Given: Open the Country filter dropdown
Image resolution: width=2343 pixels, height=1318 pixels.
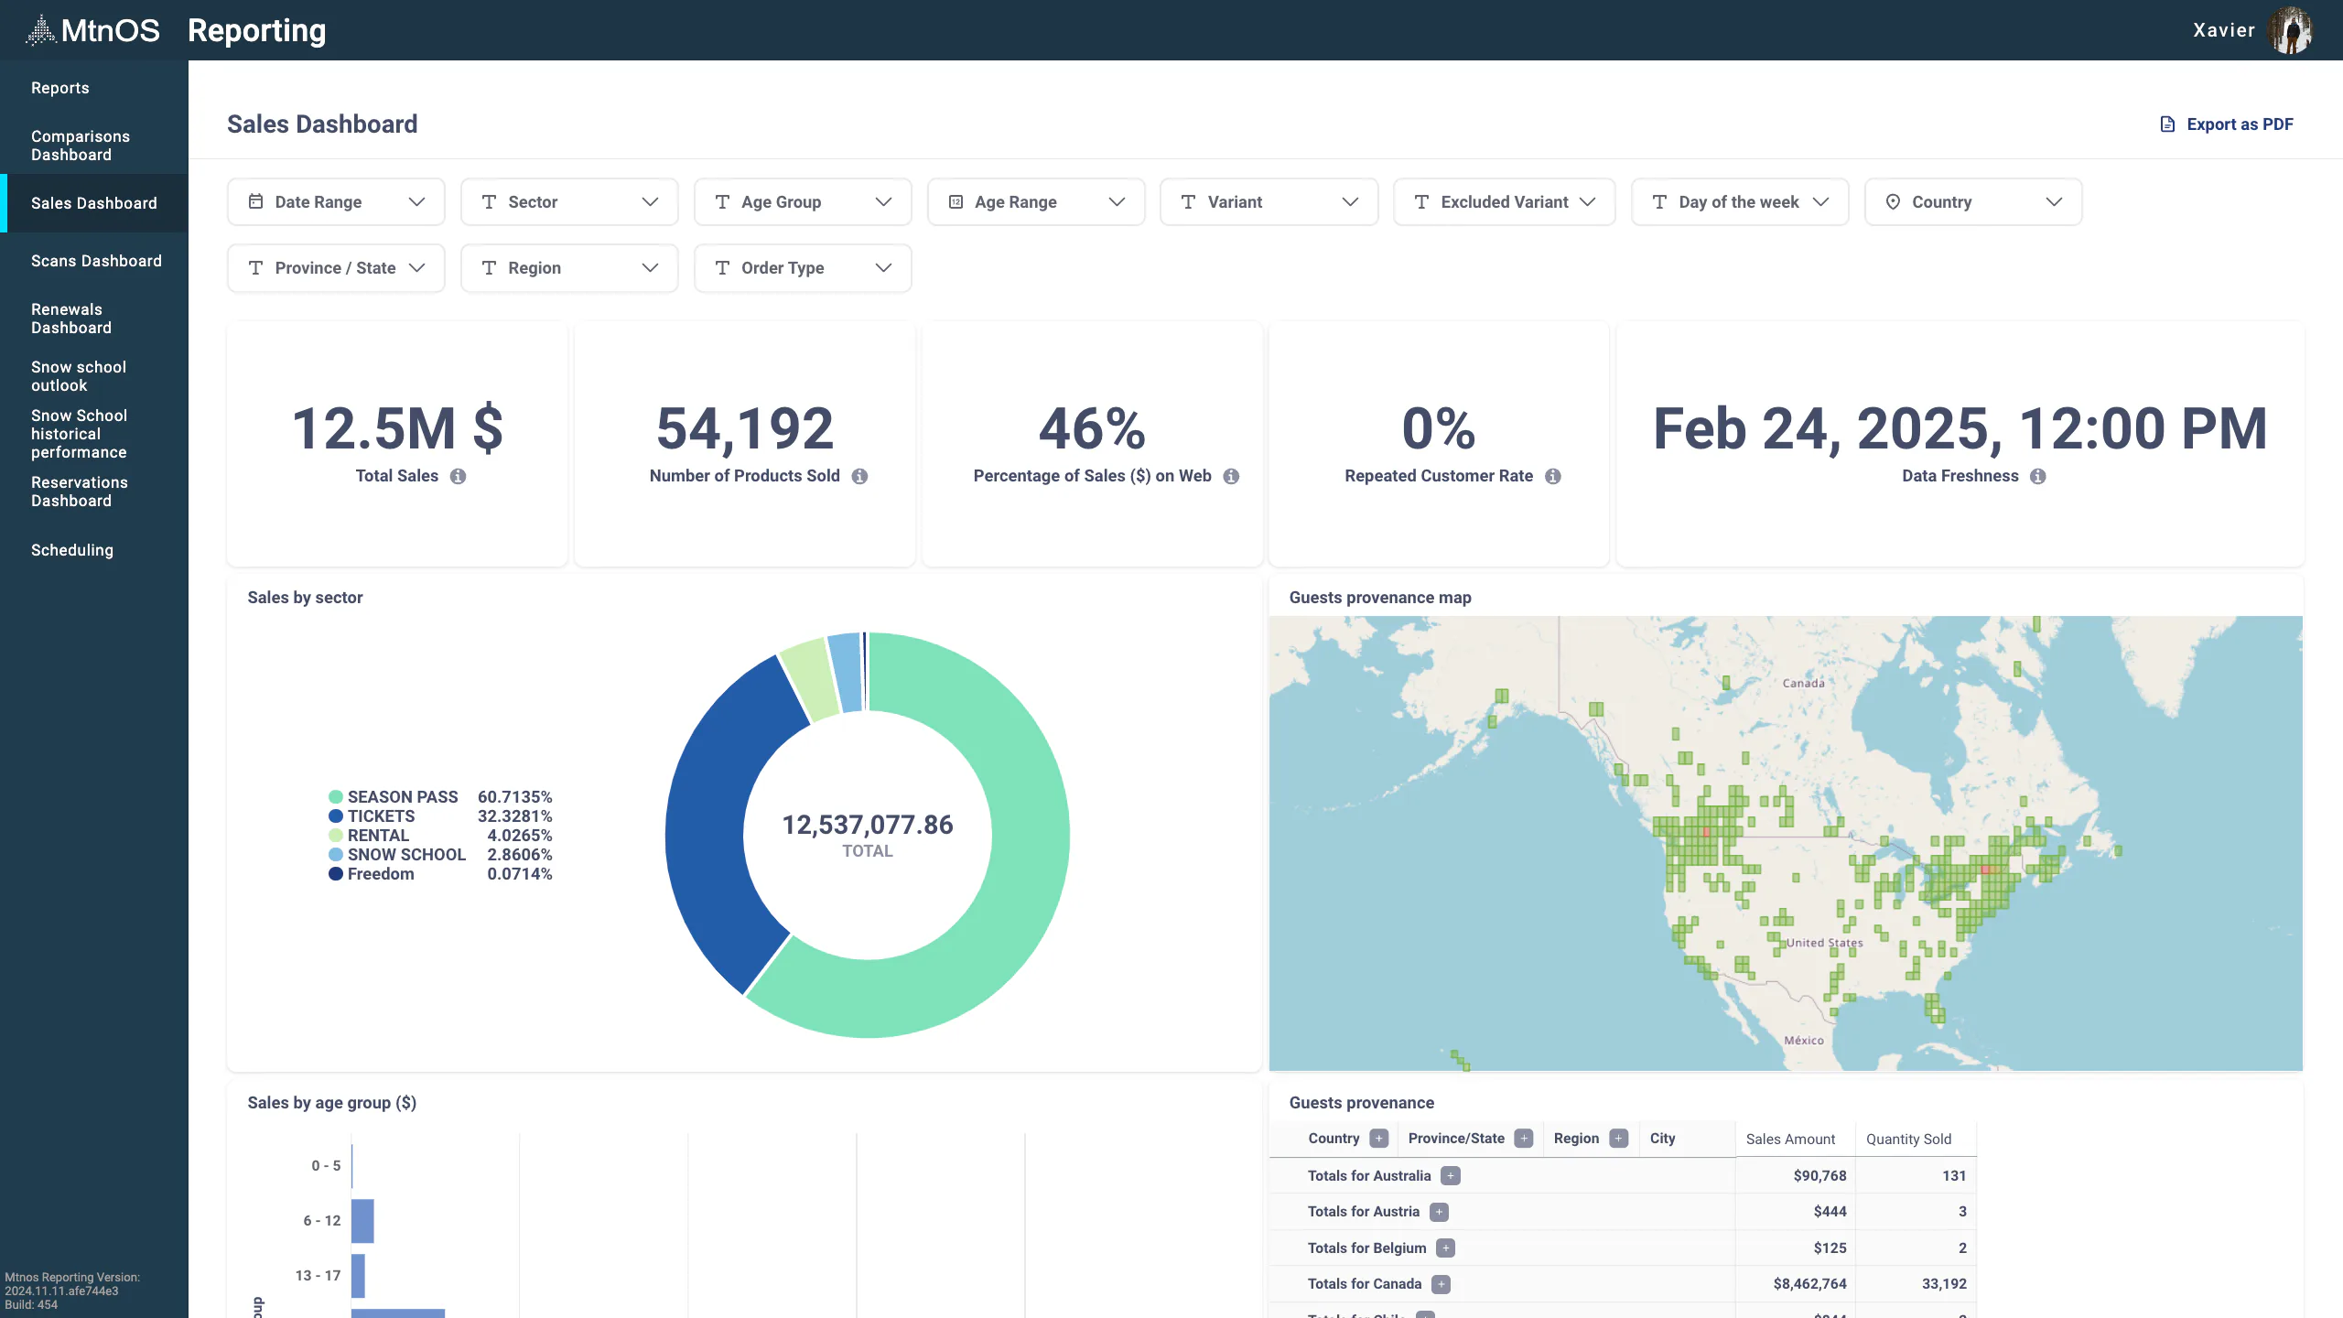Looking at the screenshot, I should click(x=1973, y=202).
